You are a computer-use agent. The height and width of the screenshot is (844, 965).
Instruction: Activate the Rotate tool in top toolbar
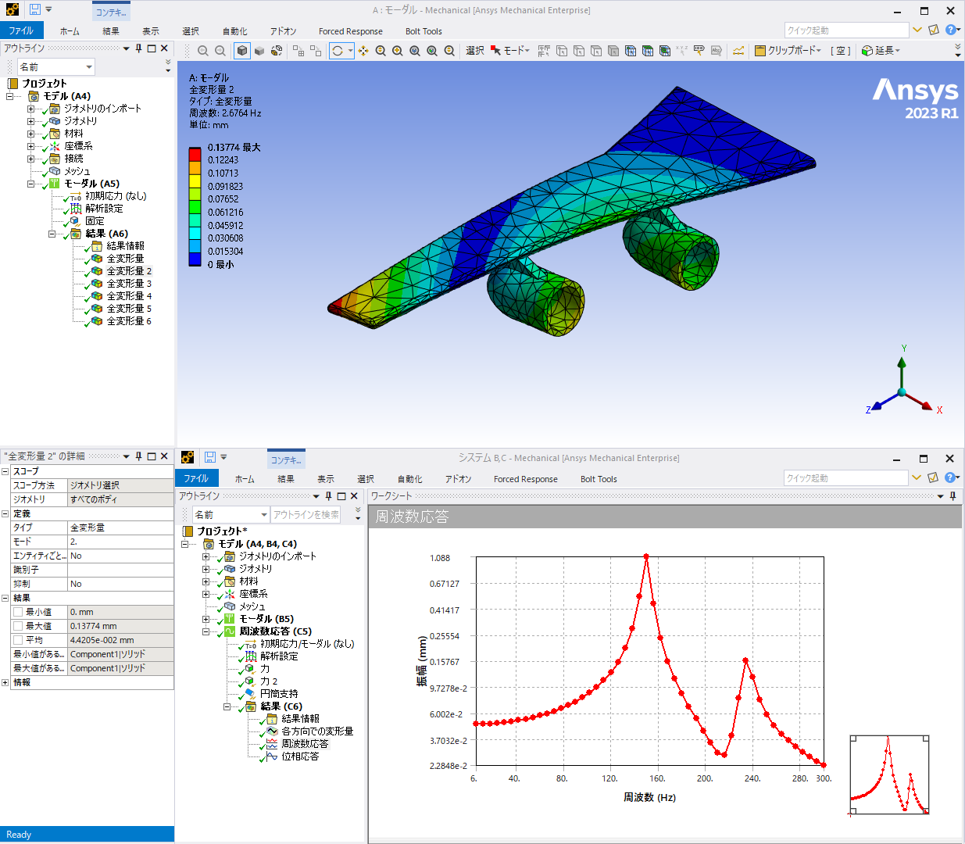338,51
